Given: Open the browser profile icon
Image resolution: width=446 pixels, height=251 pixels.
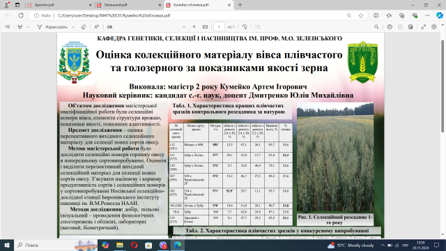Looking at the screenshot, I should point(6,5).
